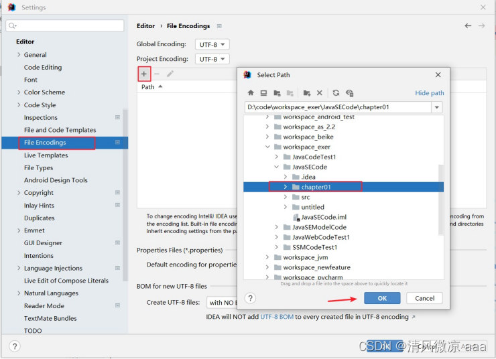The width and height of the screenshot is (496, 359).
Task: Open the Global Encoding UTF-8 dropdown
Action: [x=212, y=45]
